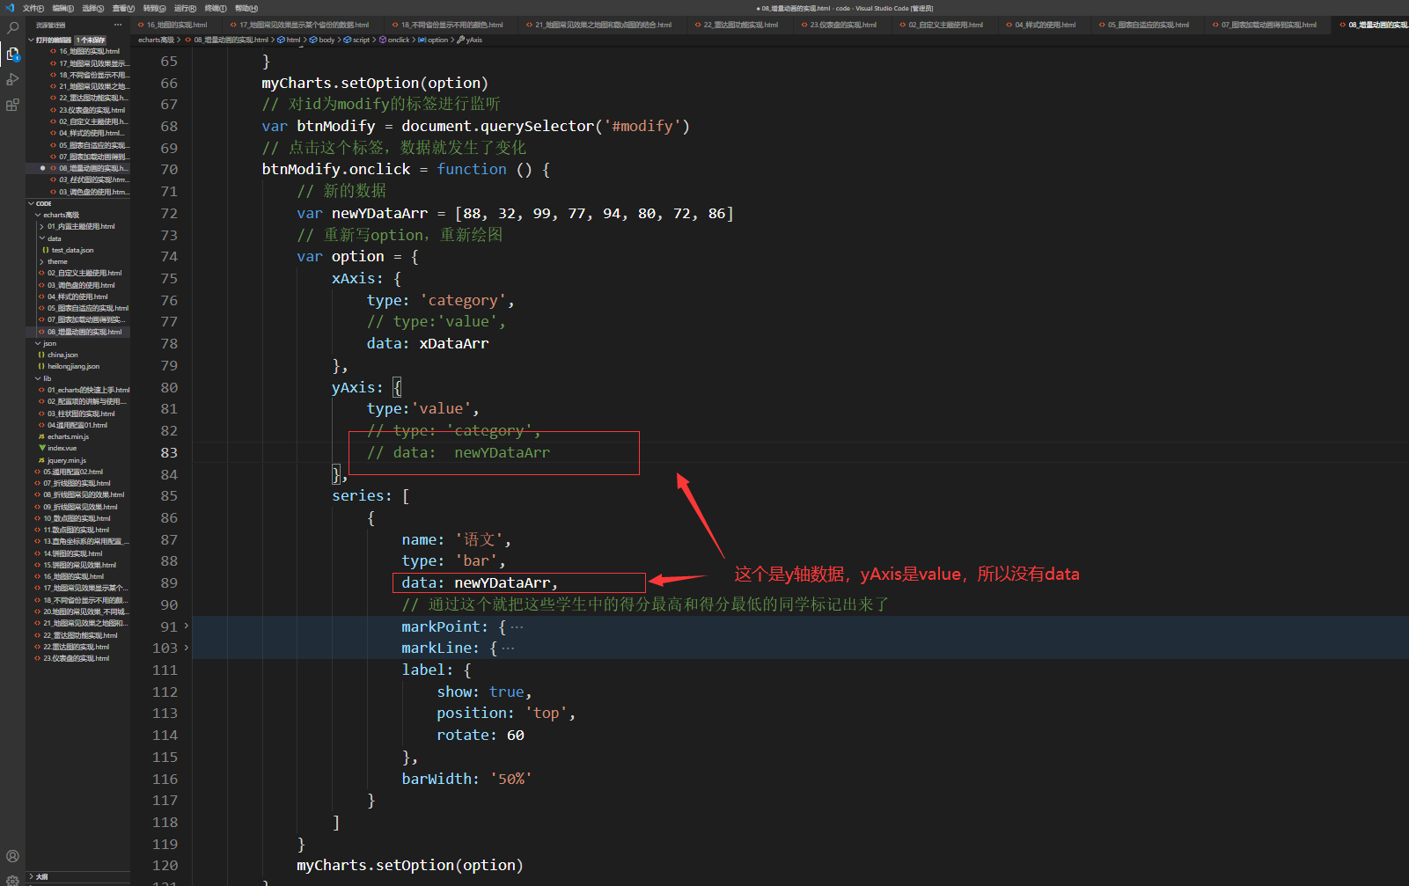Expand the 大纲 outline section
The width and height of the screenshot is (1409, 886).
pos(32,877)
